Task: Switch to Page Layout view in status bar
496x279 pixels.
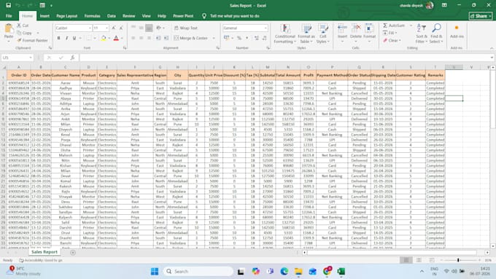Action: pyautogui.click(x=419, y=260)
